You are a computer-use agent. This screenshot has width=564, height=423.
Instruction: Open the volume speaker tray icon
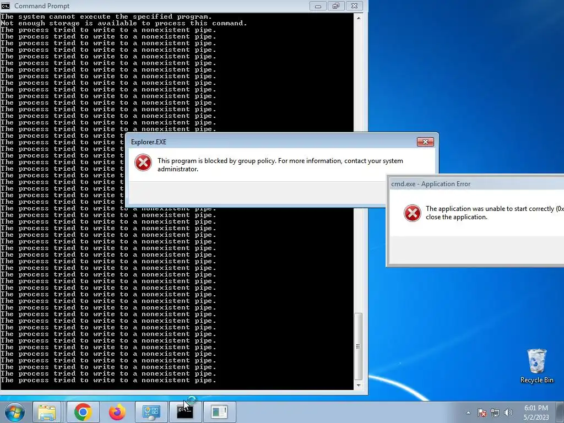(x=508, y=413)
